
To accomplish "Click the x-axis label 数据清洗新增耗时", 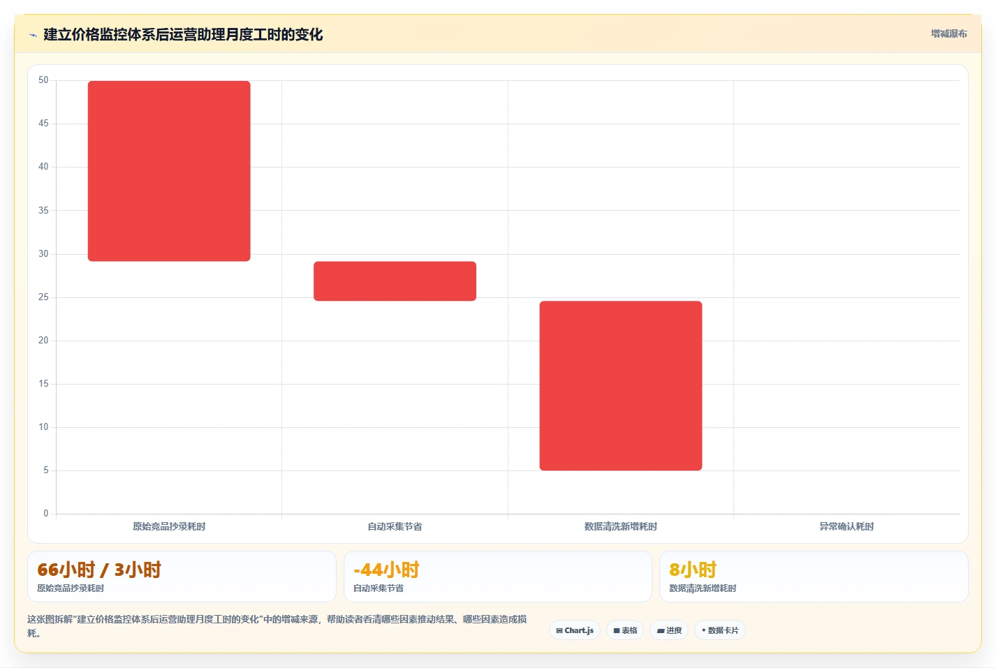I will pos(621,526).
